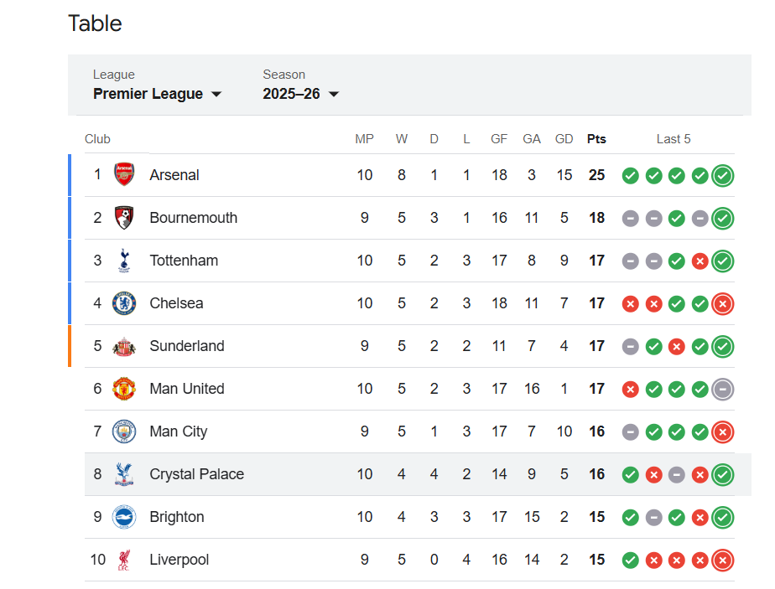Click Liverpool's most recent loss result icon
The width and height of the screenshot is (775, 589).
tap(722, 560)
